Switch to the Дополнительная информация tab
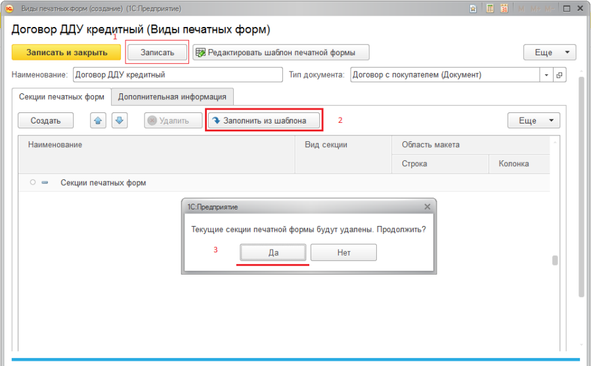This screenshot has height=366, width=591. pos(172,97)
